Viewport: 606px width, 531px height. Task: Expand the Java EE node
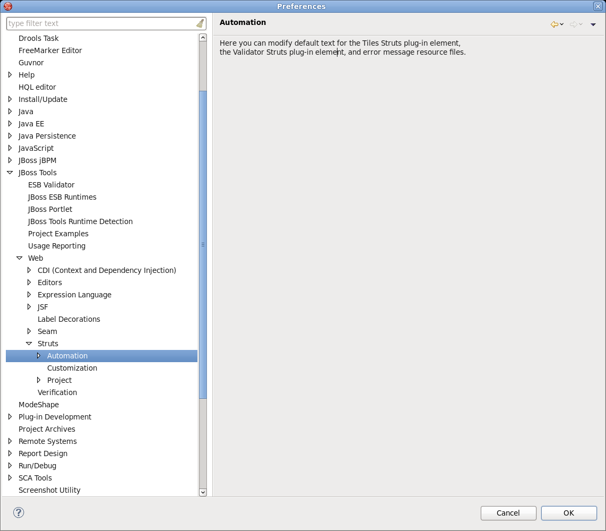point(10,124)
